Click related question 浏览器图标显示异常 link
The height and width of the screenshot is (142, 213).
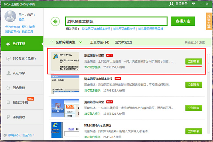150,29
